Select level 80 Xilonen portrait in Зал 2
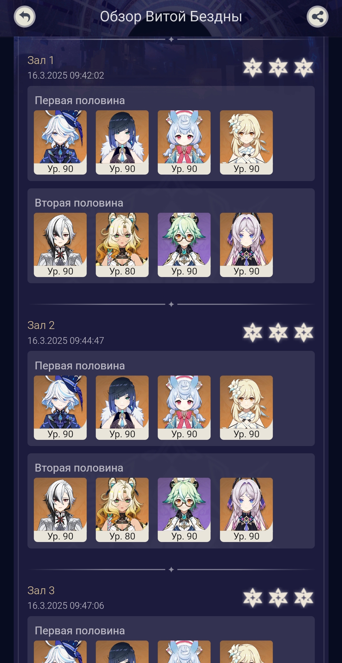Screen dimensions: 342x663 tap(122, 510)
